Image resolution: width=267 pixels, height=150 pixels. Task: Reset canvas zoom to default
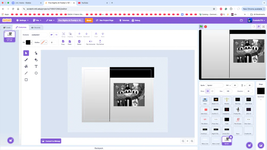click(x=187, y=141)
